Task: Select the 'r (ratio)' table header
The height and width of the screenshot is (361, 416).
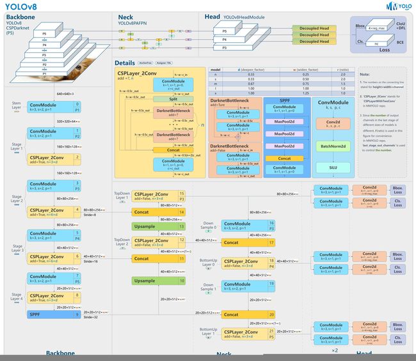Action: (343, 70)
